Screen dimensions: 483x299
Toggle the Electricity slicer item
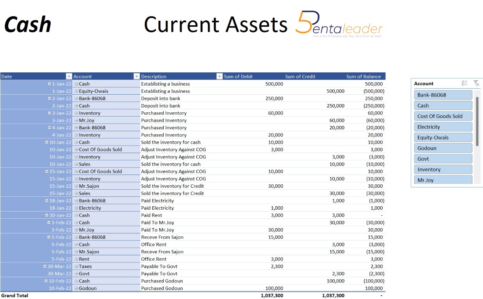443,127
